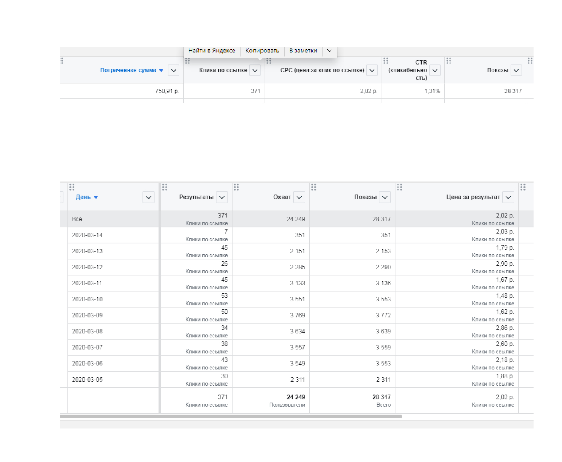
Task: Click Цена за результат column header
Action: point(473,197)
